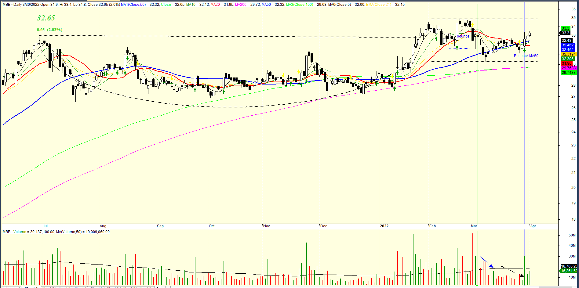Click the '2022' label on the date axis
Image resolution: width=579 pixels, height=288 pixels.
click(x=384, y=226)
